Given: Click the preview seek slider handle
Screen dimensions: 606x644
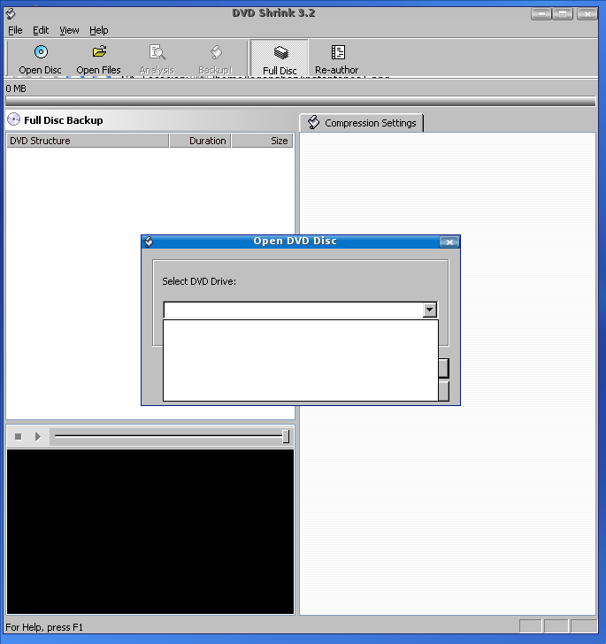Looking at the screenshot, I should 286,436.
